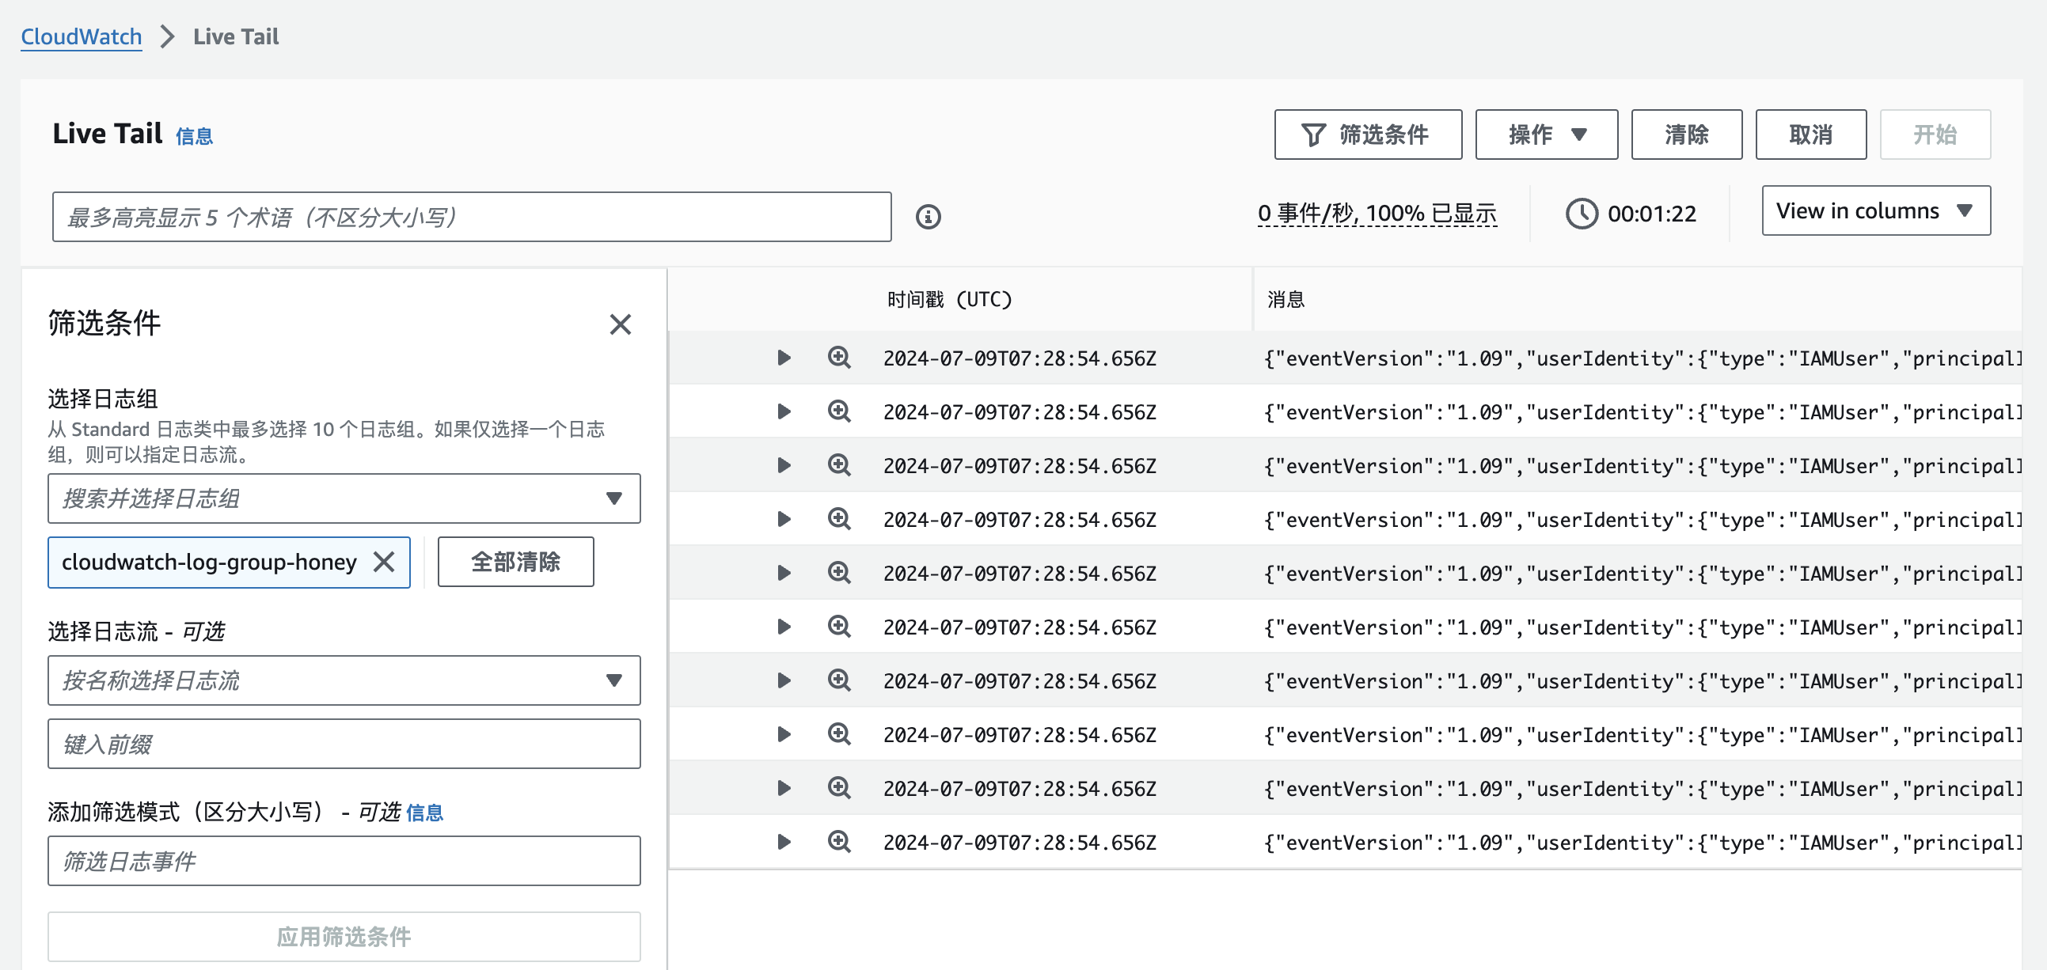2047x970 pixels.
Task: Click the CloudWatch breadcrumb link
Action: coord(81,36)
